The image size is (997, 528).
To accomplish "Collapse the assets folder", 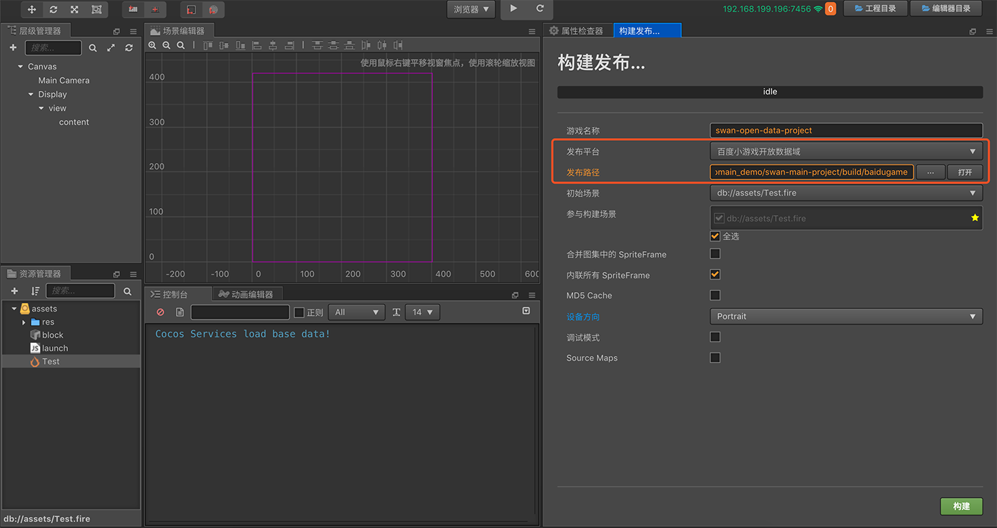I will tap(14, 309).
